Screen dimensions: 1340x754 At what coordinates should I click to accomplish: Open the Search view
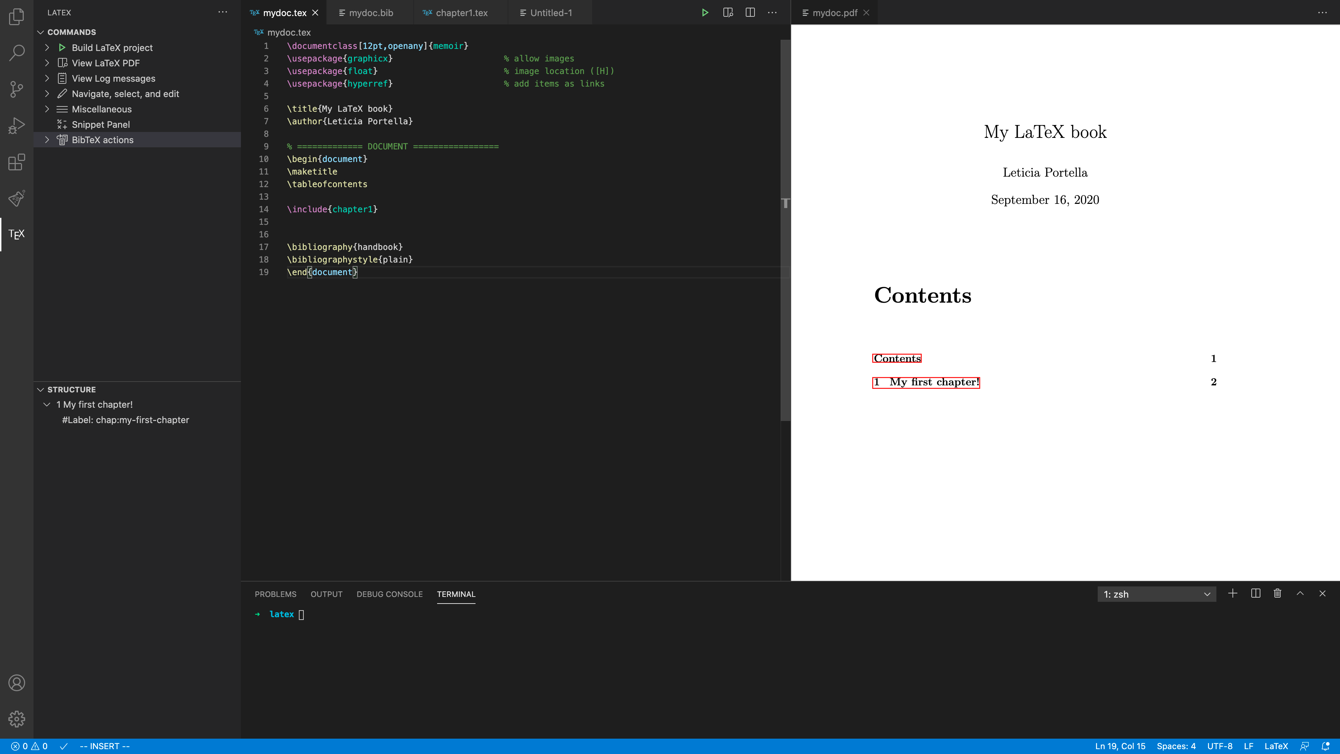[16, 52]
